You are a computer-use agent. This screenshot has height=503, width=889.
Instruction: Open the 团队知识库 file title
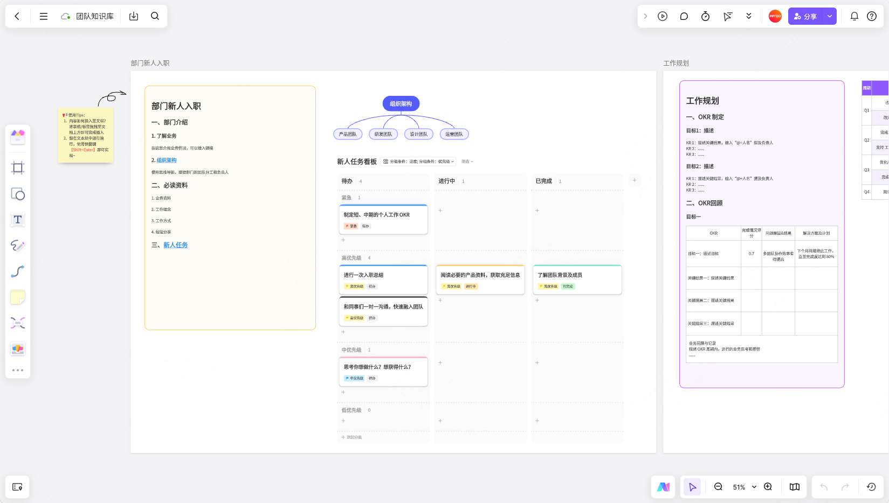[x=95, y=16]
